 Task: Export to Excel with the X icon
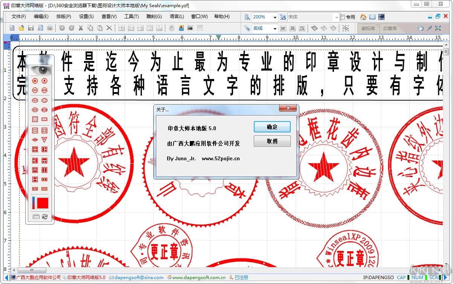(293, 28)
